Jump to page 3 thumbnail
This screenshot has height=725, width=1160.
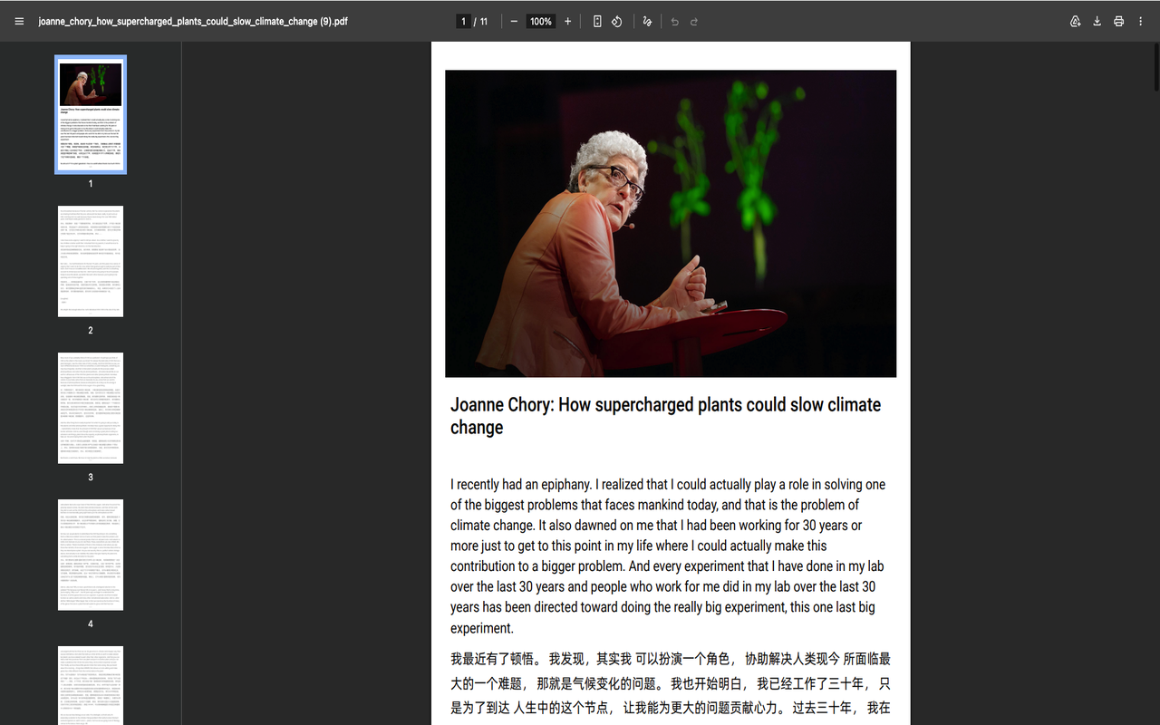pos(91,408)
